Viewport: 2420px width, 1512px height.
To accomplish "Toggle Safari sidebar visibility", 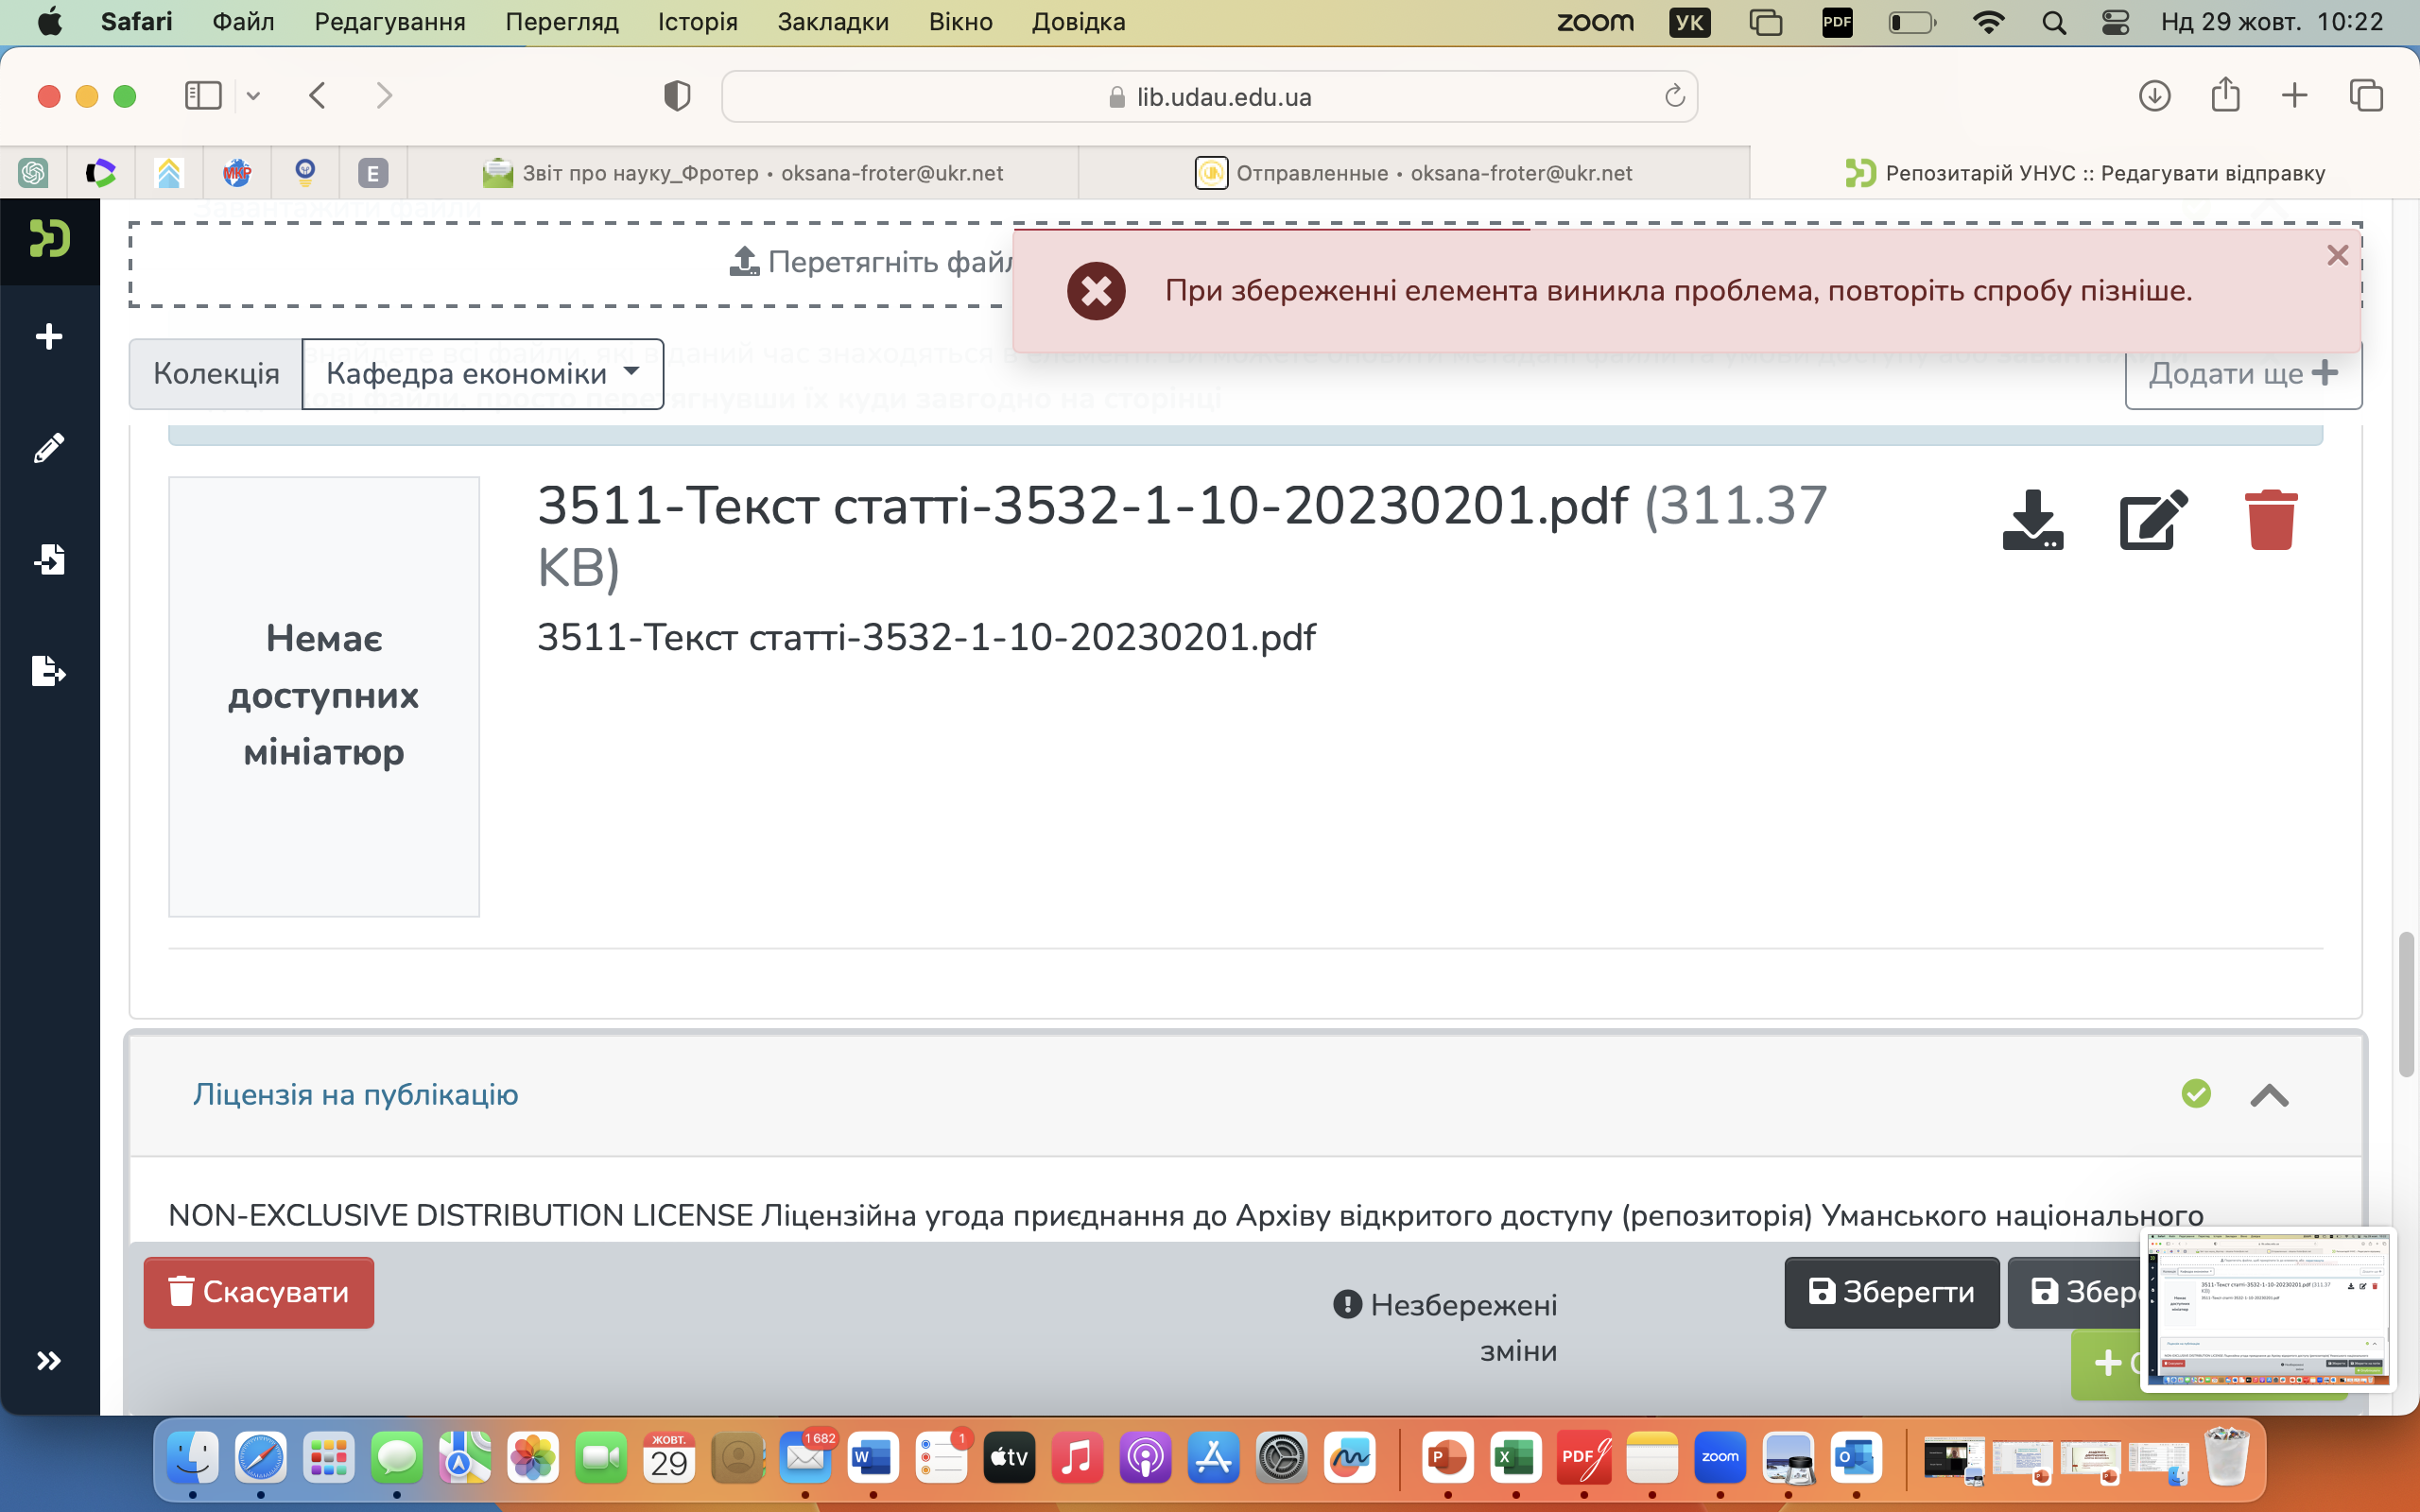I will (203, 96).
